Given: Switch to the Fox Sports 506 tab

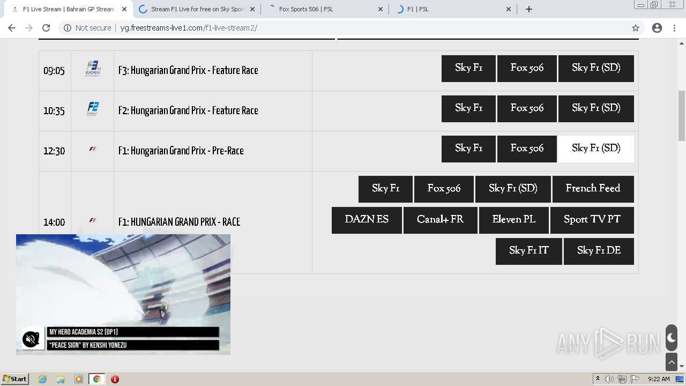Looking at the screenshot, I should (325, 9).
